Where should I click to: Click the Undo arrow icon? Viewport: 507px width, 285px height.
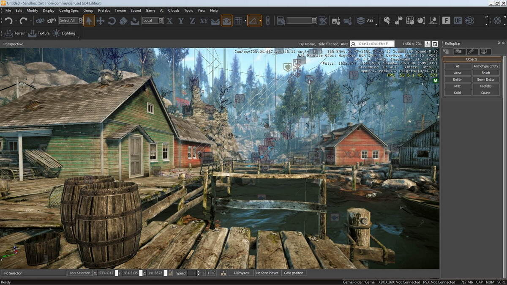(x=8, y=20)
